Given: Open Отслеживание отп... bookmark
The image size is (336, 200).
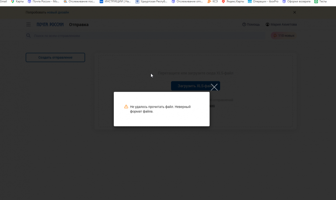Looking at the screenshot, I should [187, 1].
